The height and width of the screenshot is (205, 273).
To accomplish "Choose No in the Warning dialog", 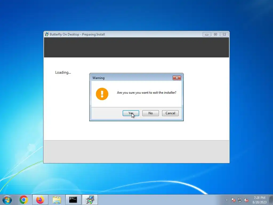I will pyautogui.click(x=151, y=113).
